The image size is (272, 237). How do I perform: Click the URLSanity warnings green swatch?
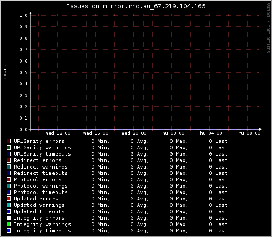(x=9, y=147)
